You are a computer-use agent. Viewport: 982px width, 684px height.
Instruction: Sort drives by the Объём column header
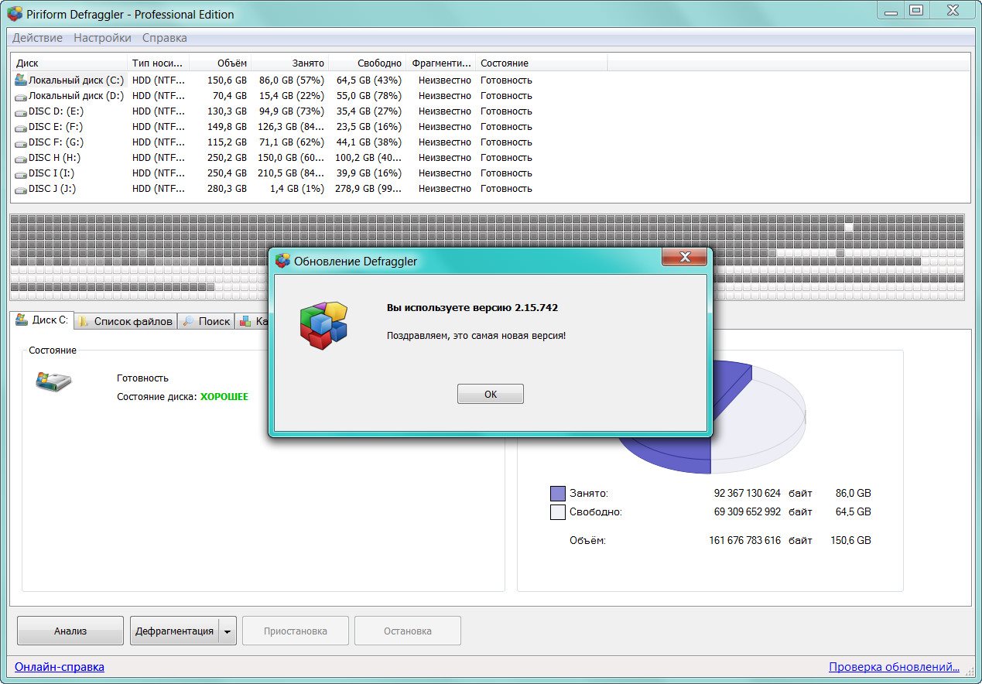point(220,63)
